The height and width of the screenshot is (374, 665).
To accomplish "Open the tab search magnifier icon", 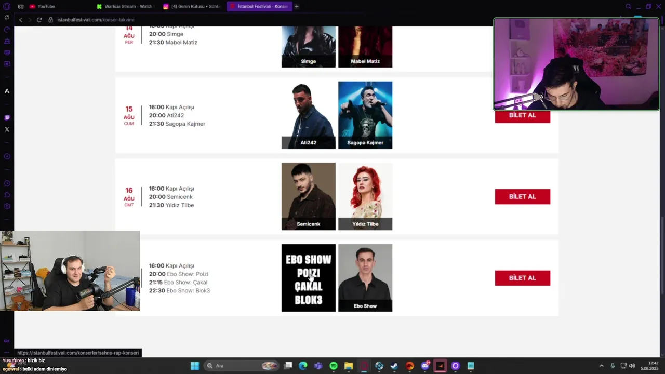I will pos(628,6).
